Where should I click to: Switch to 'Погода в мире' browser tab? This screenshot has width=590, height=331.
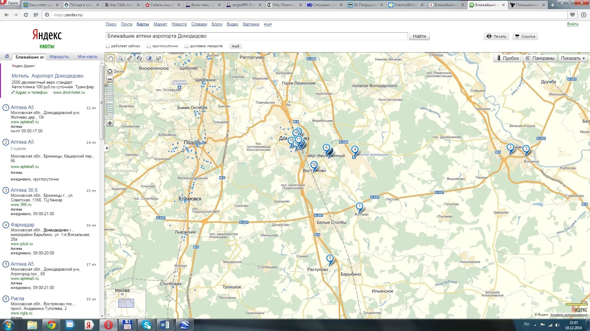click(81, 5)
